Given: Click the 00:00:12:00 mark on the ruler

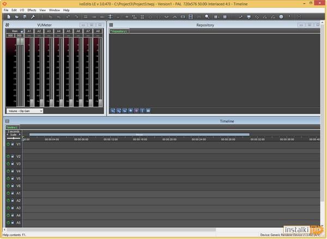Looking at the screenshot, I should tap(111, 139).
